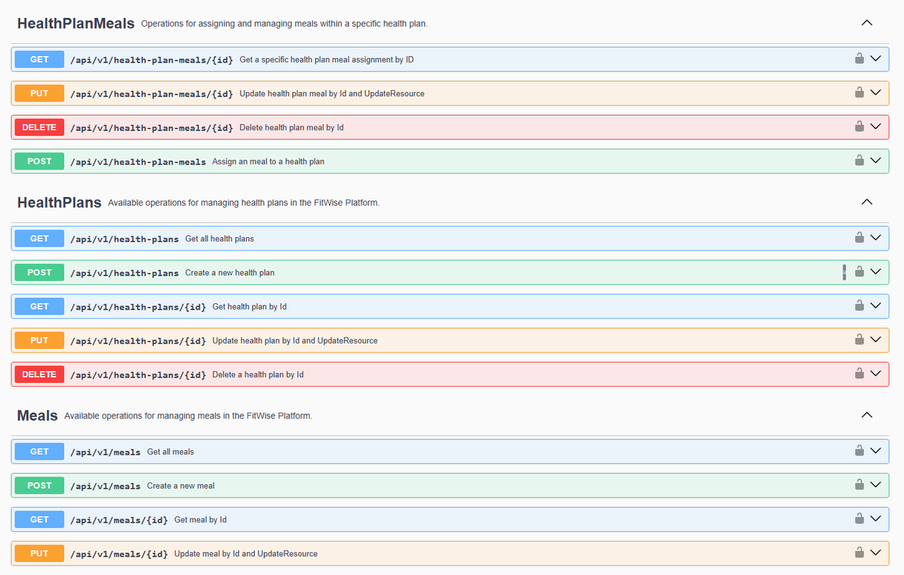Click the lock icon on POST health-plan-meals
904x575 pixels.
click(x=859, y=161)
